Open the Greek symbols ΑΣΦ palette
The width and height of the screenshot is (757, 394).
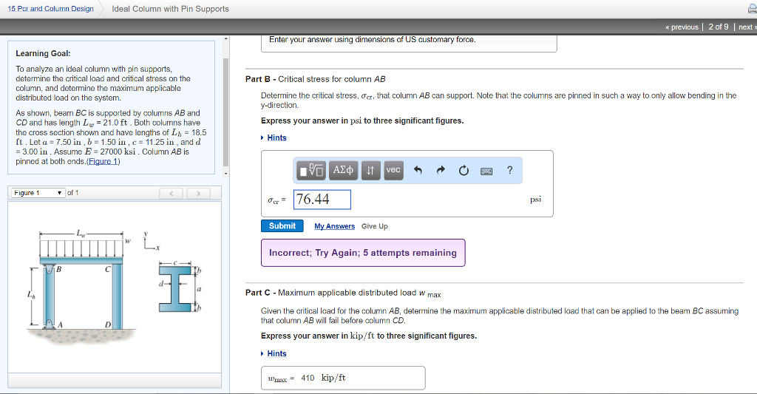[343, 171]
